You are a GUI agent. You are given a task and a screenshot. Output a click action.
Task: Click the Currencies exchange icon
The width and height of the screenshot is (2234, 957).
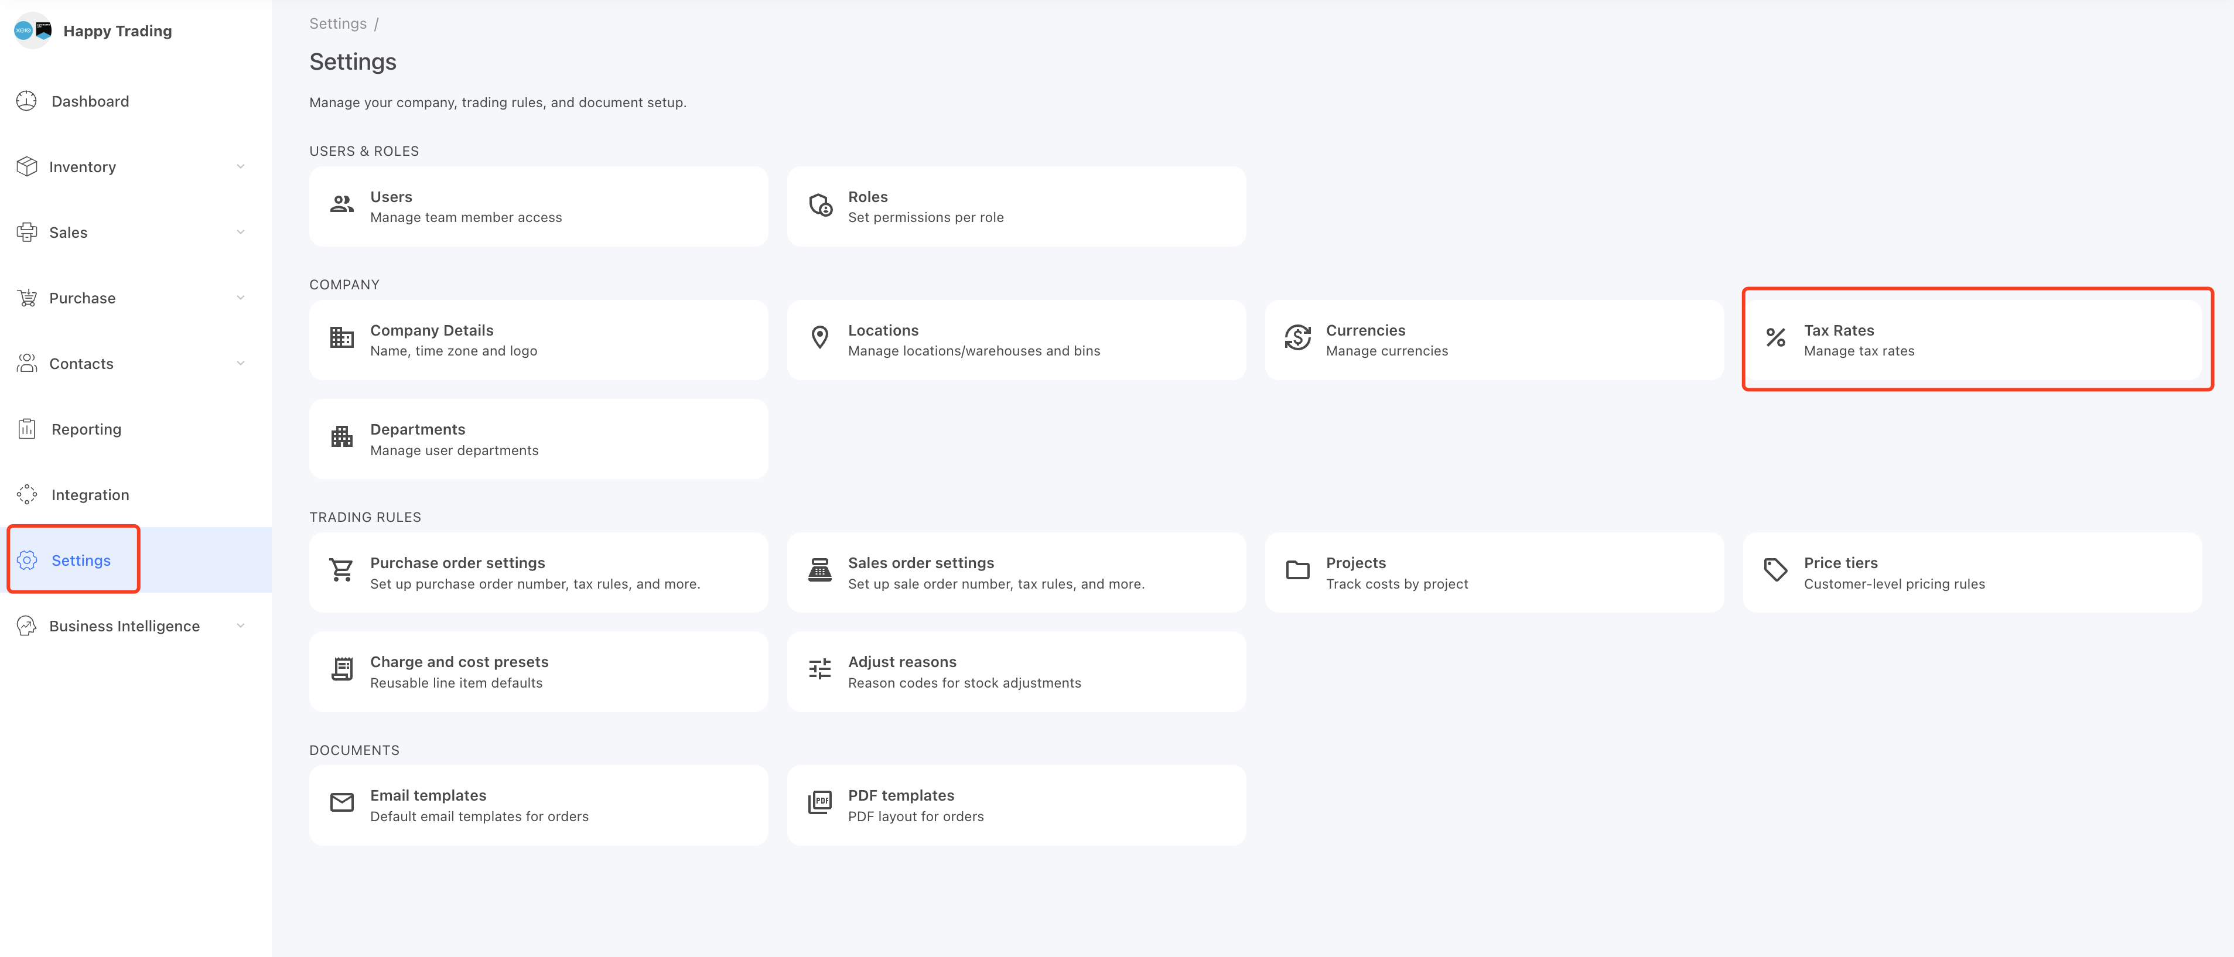point(1297,338)
